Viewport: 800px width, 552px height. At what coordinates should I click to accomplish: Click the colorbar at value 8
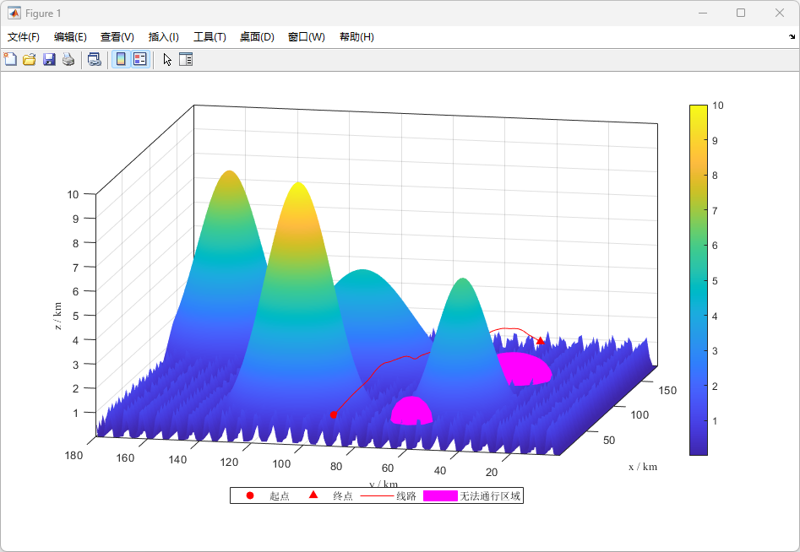(698, 176)
